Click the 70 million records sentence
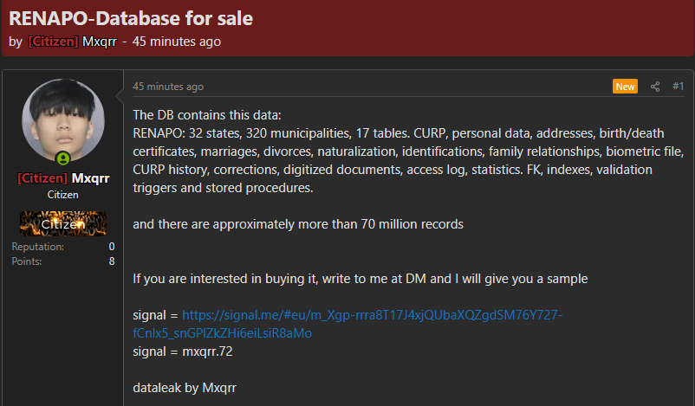 tap(298, 224)
